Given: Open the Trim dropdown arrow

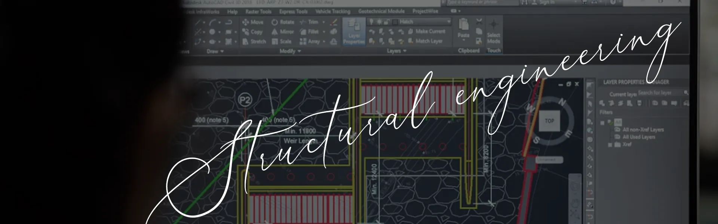Looking at the screenshot, I should tap(323, 22).
